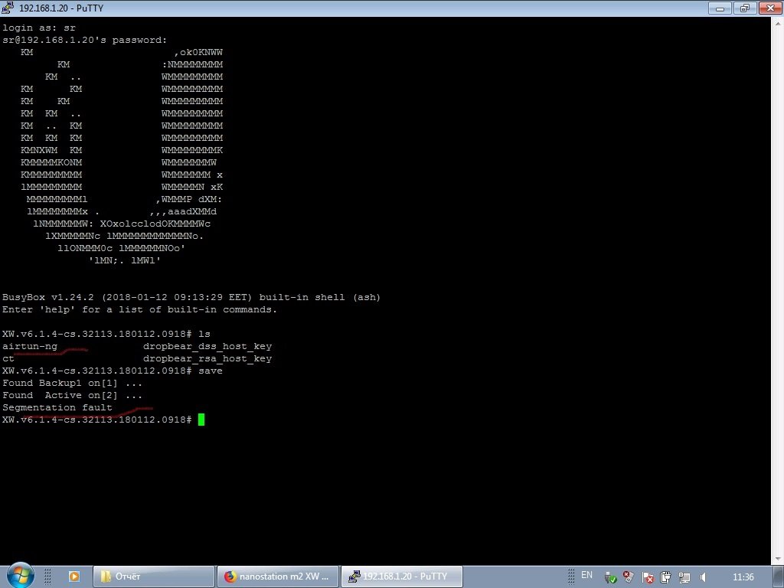Click the 'airtun-ng' file name
The height and width of the screenshot is (588, 784).
click(30, 346)
